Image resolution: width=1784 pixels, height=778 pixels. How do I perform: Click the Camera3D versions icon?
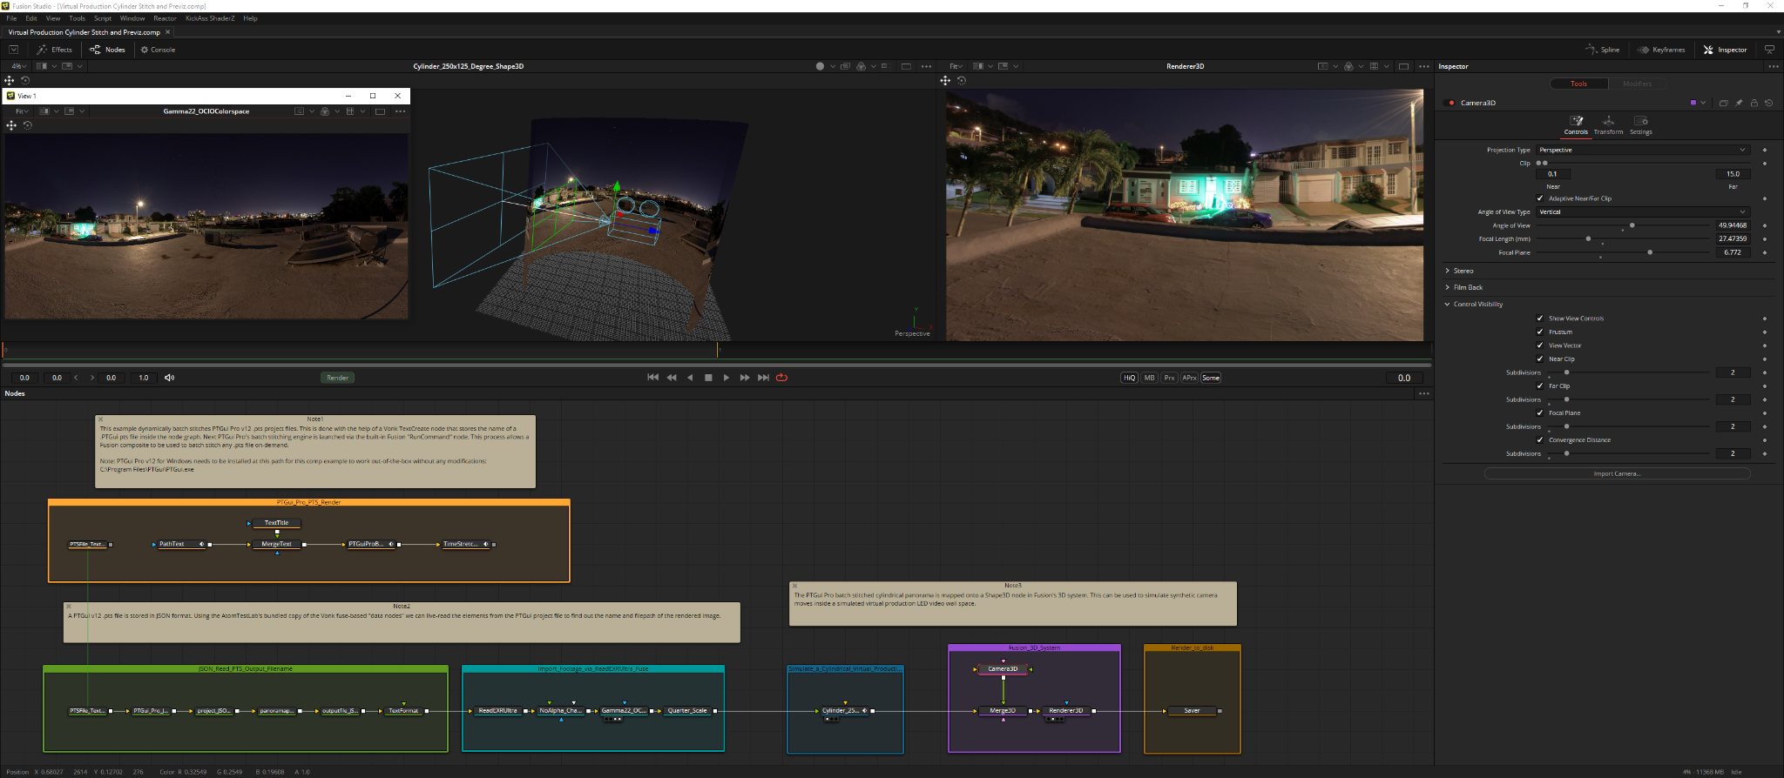1723,103
